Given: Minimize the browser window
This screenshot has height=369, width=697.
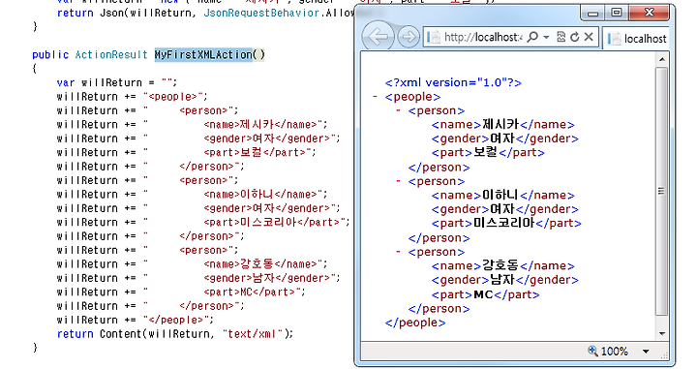Looking at the screenshot, I should click(593, 13).
